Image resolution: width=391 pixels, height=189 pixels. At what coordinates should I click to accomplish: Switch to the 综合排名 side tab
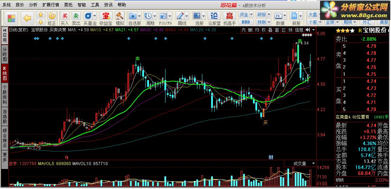point(5,137)
